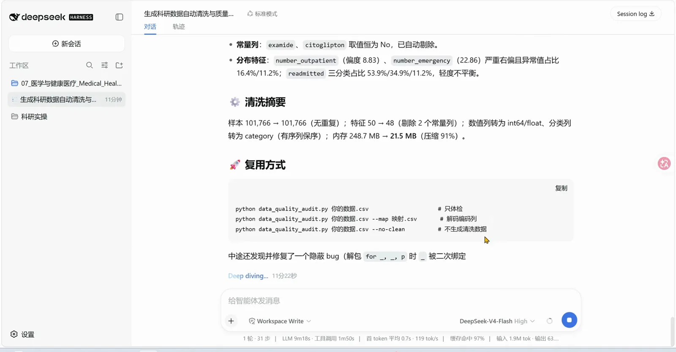Image resolution: width=676 pixels, height=352 pixels.
Task: Click the 缓存命中 97% status entry
Action: 467,338
